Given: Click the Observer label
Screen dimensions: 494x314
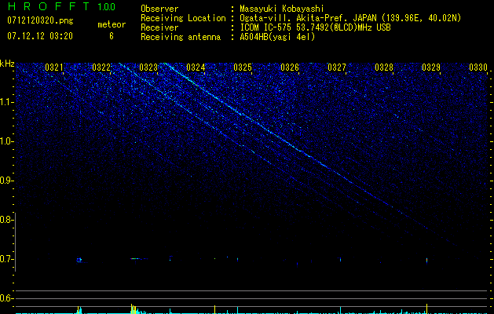Looking at the screenshot, I should click(159, 9).
